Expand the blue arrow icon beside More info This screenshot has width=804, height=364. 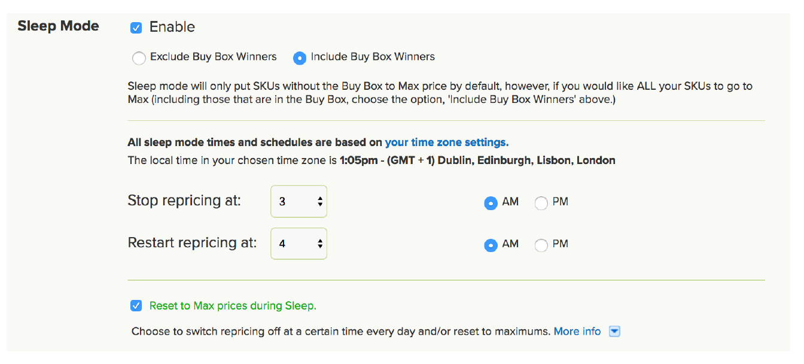coord(614,331)
